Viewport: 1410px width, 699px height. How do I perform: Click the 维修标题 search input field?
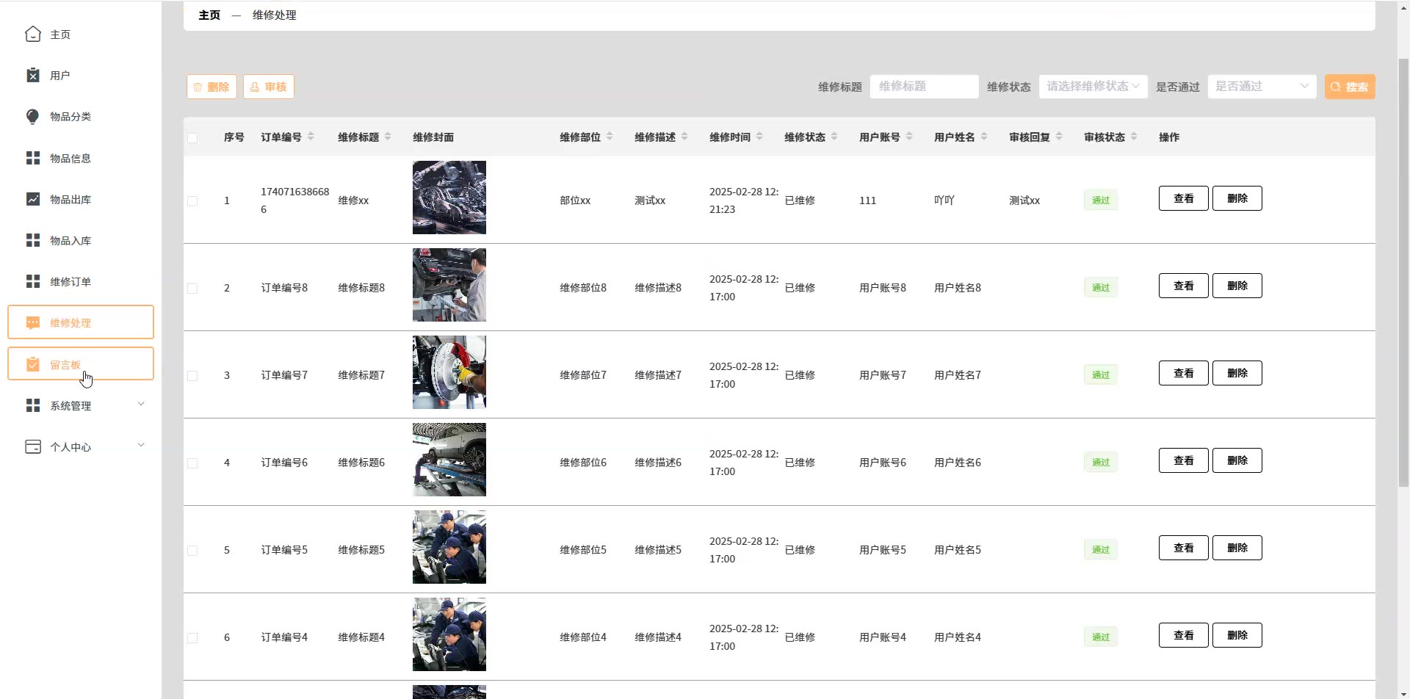[924, 87]
